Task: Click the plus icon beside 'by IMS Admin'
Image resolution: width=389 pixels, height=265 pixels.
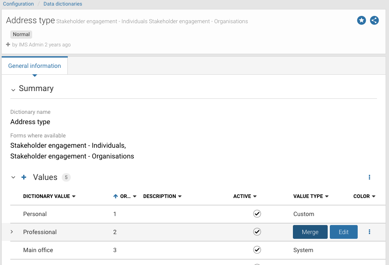Action: point(8,45)
